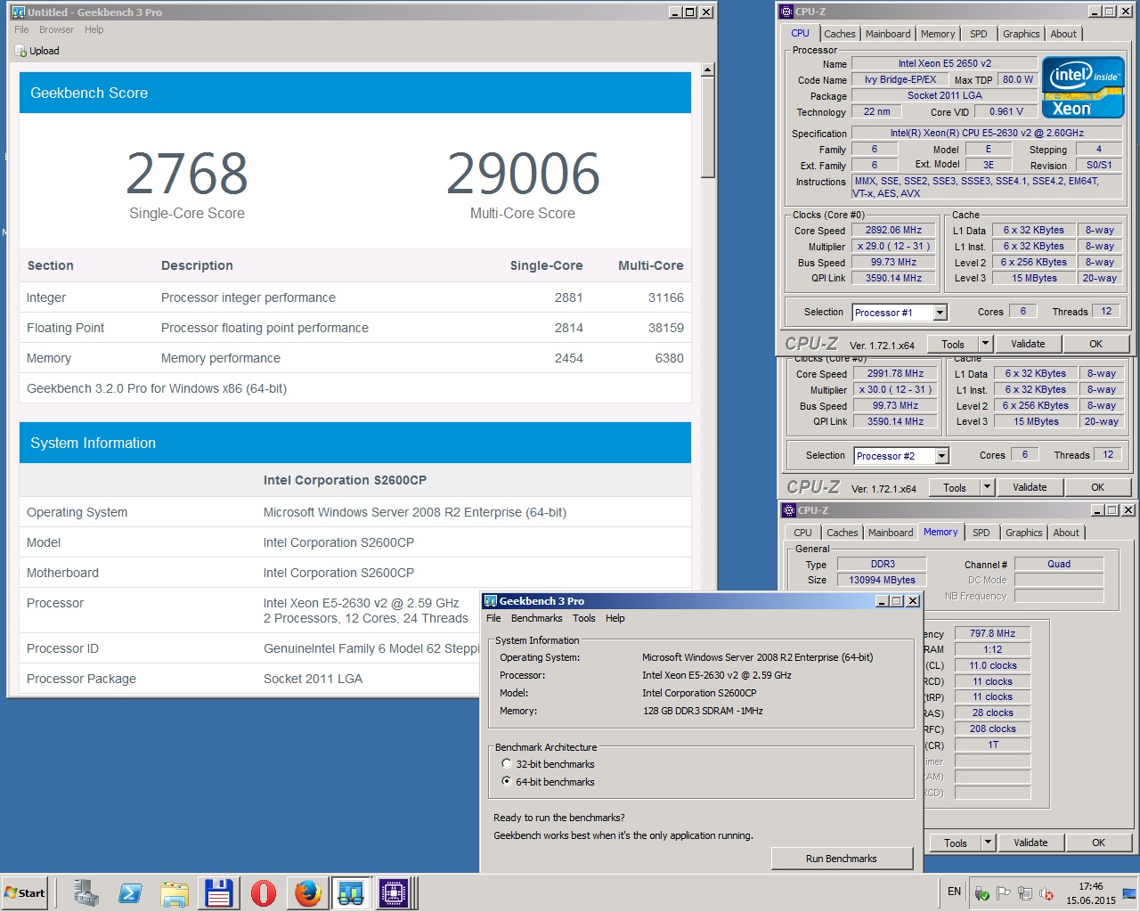Switch to CPU tab in Memory CPU-Z window
Image resolution: width=1140 pixels, height=912 pixels.
(802, 533)
